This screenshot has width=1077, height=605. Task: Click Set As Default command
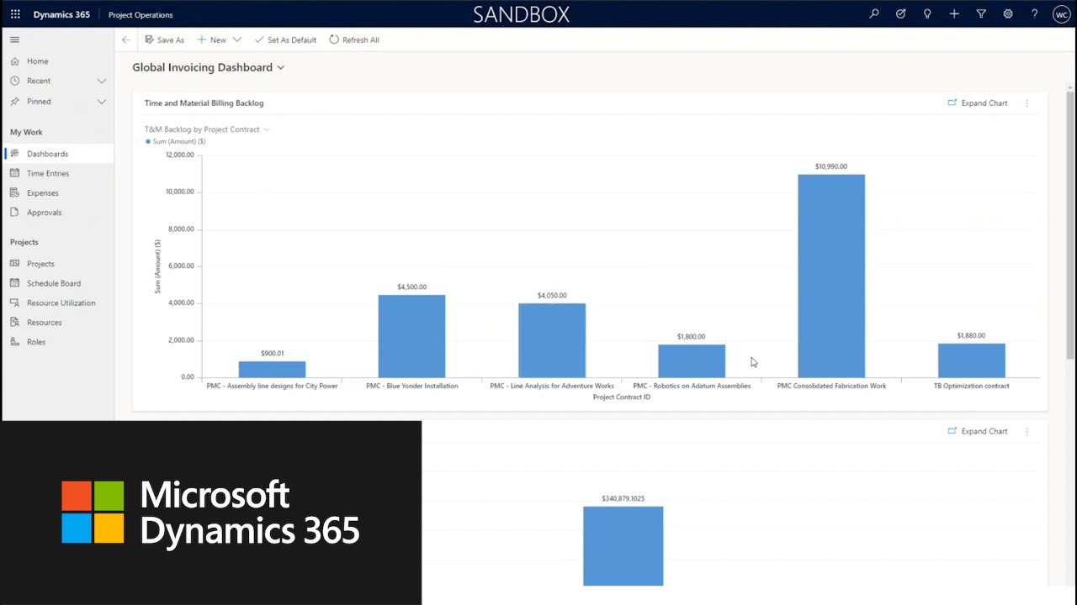click(x=285, y=39)
